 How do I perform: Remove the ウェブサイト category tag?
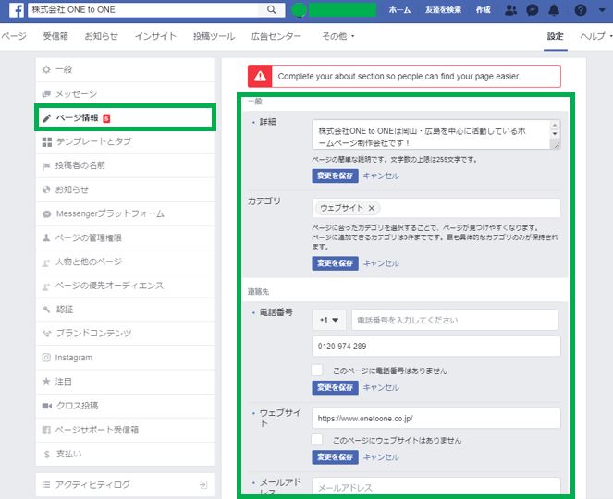372,208
